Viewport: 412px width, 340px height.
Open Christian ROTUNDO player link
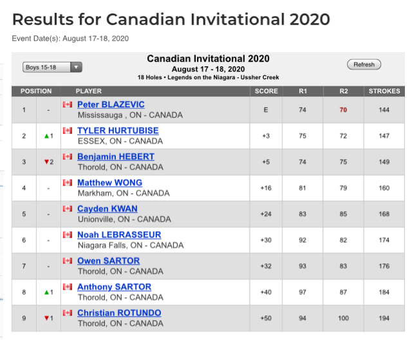coord(119,313)
